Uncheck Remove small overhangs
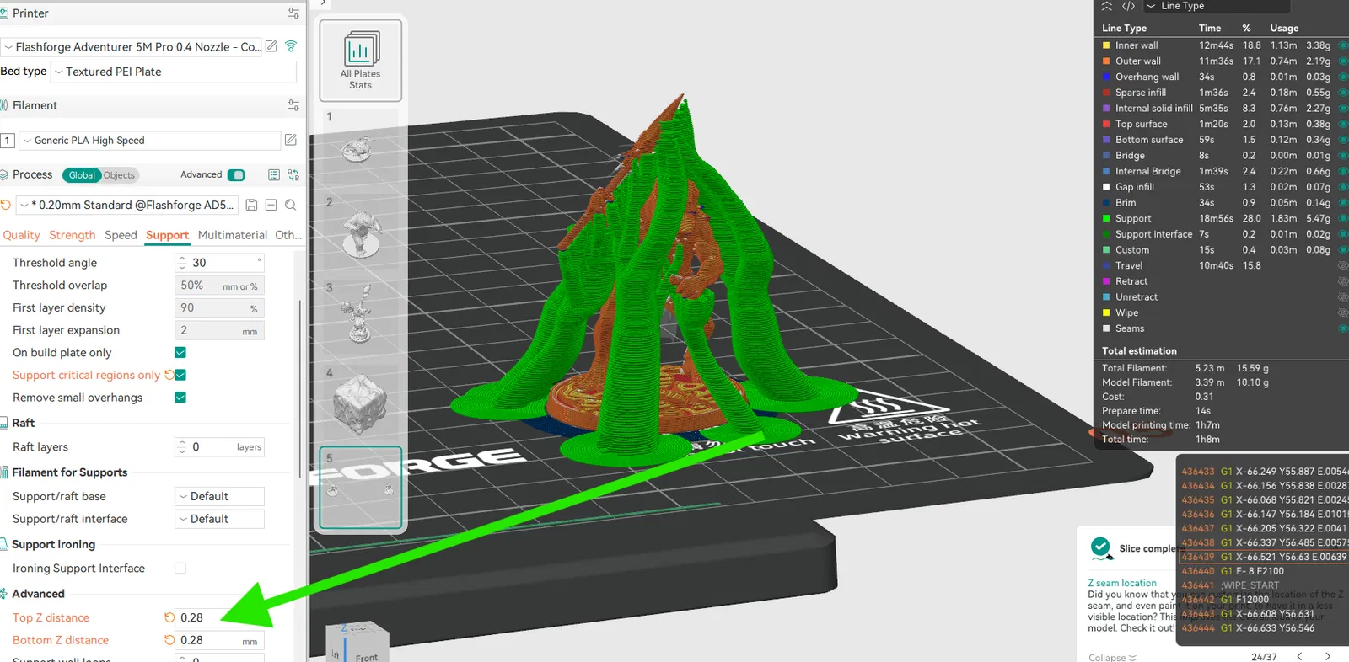The image size is (1349, 662). pos(180,398)
